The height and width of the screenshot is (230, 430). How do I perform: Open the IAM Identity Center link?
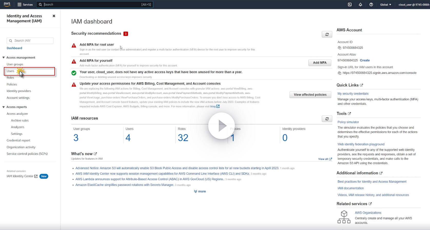tap(20, 176)
